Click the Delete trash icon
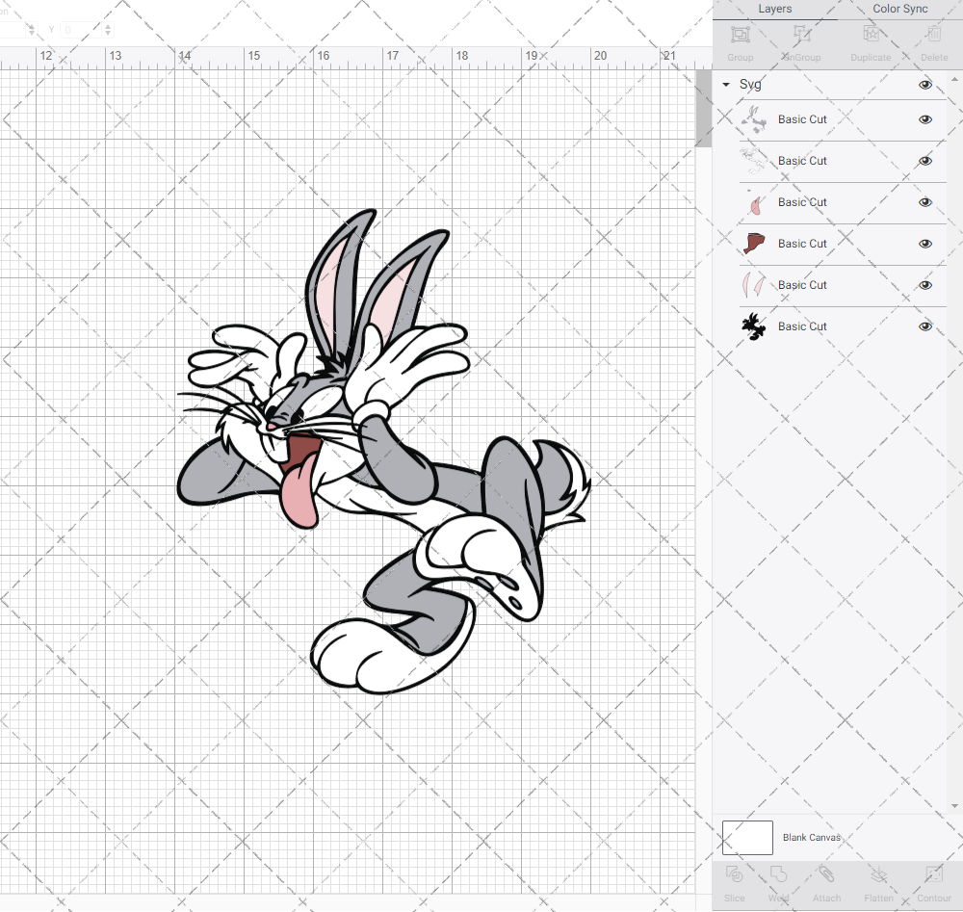 (933, 35)
